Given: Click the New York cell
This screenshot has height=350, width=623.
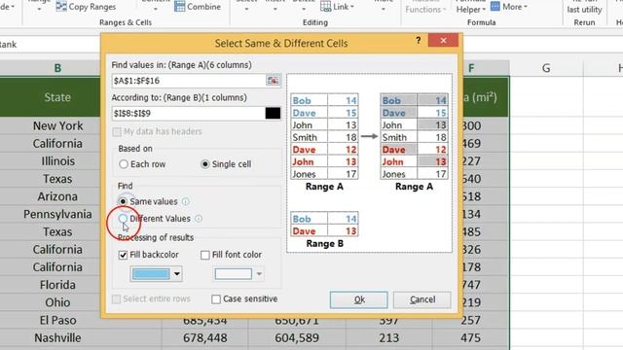Looking at the screenshot, I should coord(57,125).
